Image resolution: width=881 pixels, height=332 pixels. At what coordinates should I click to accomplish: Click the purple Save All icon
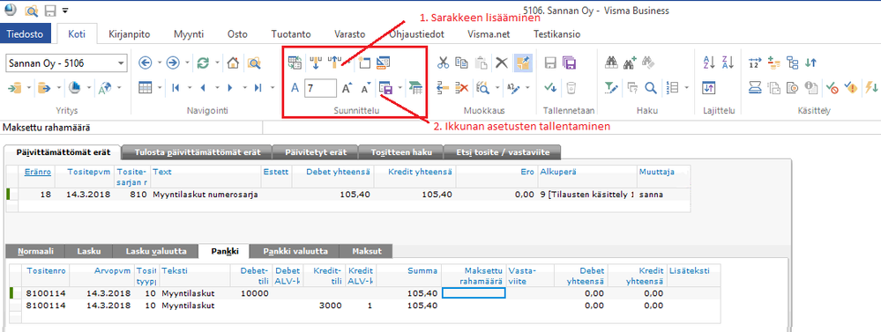click(x=570, y=63)
